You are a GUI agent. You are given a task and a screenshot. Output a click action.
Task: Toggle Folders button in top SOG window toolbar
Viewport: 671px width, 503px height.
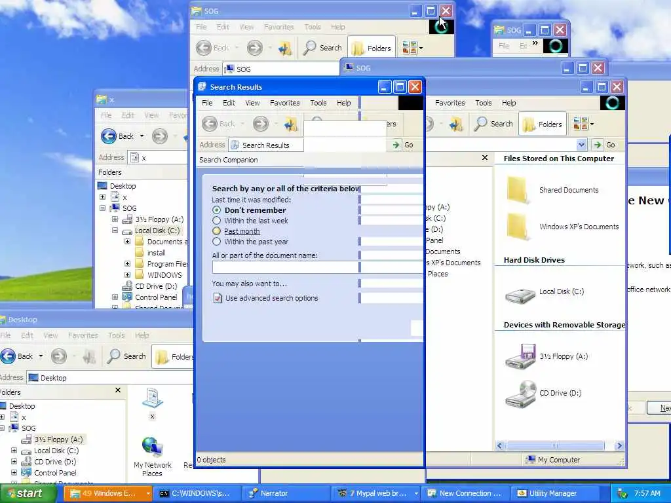372,48
